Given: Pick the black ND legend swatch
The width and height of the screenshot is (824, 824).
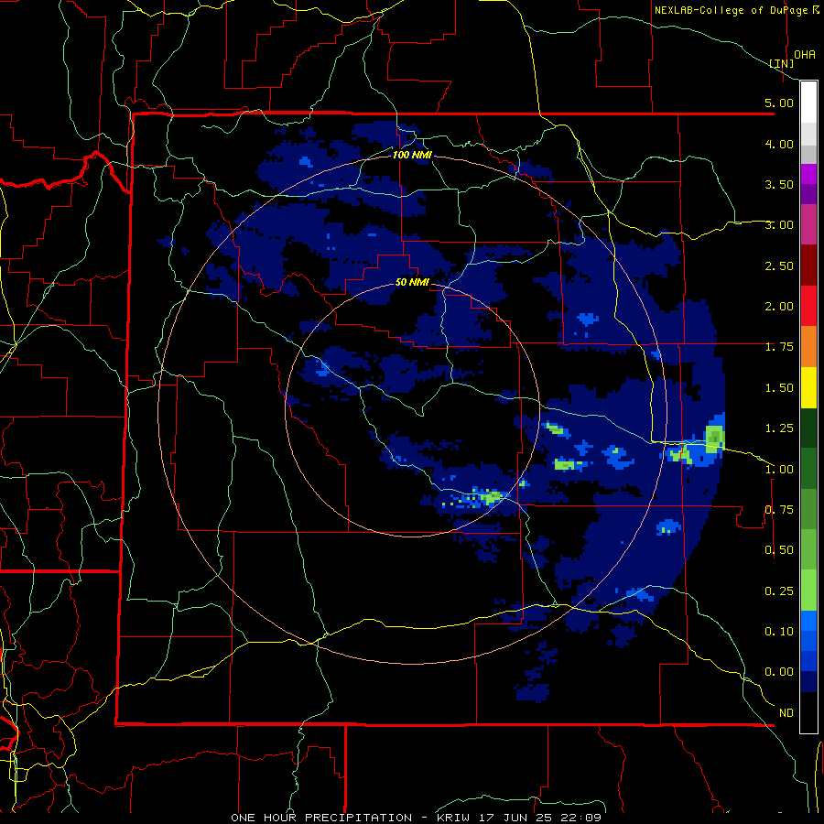Looking at the screenshot, I should [808, 712].
